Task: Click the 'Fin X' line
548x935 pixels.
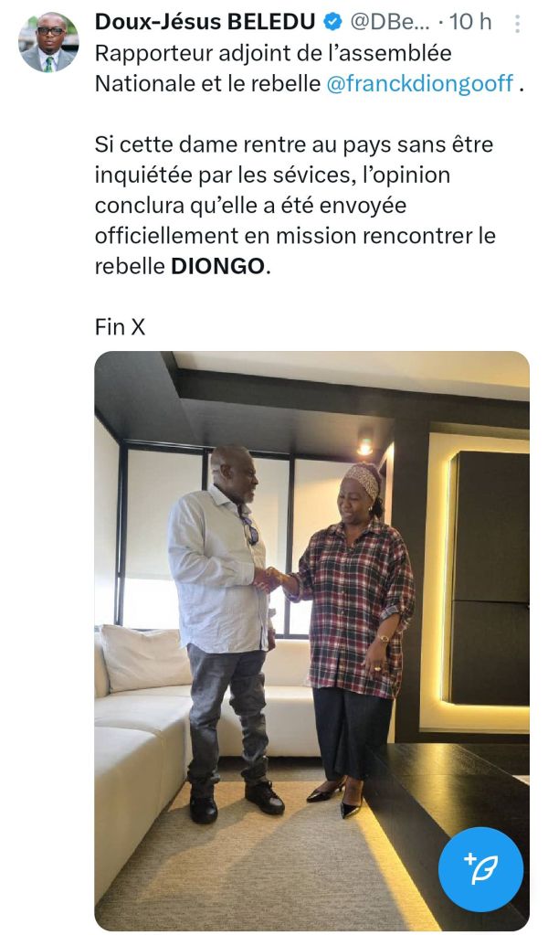Action: (120, 327)
